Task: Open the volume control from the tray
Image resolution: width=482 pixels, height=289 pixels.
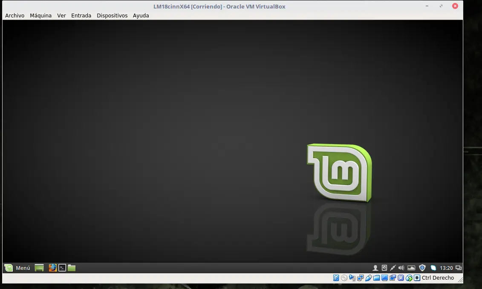Action: 401,268
